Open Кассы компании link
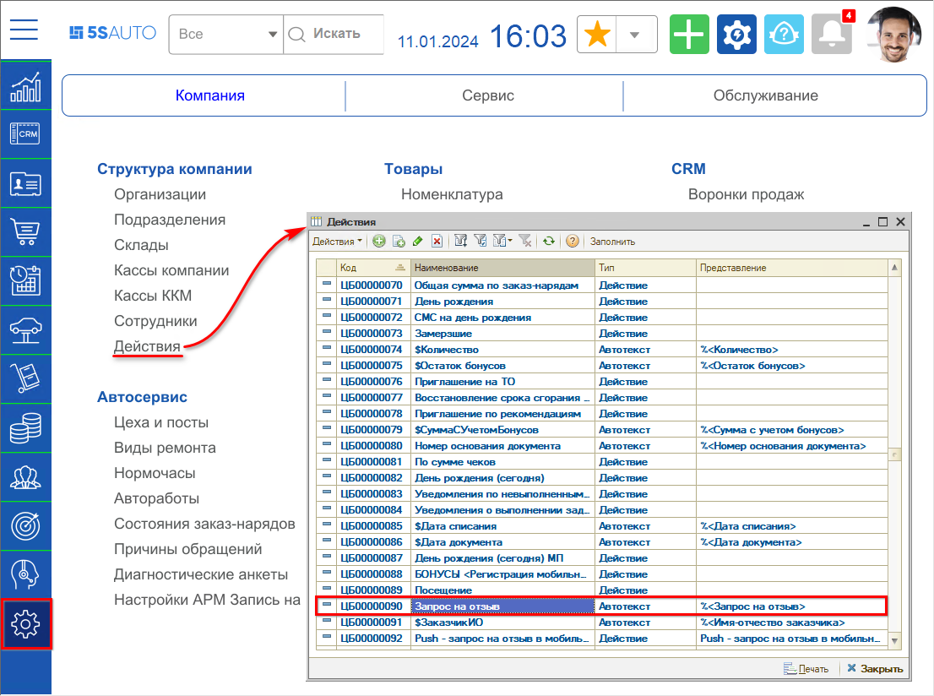Viewport: 934px width, 696px height. coord(171,270)
